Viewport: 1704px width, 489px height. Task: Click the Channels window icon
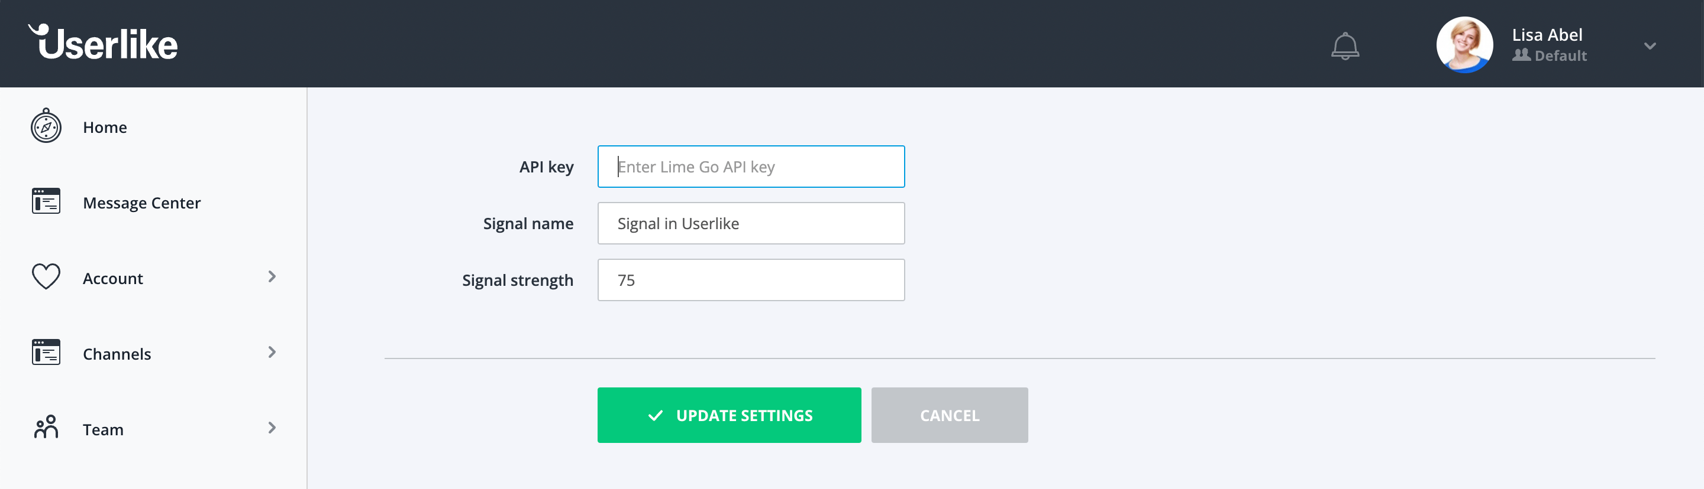46,353
